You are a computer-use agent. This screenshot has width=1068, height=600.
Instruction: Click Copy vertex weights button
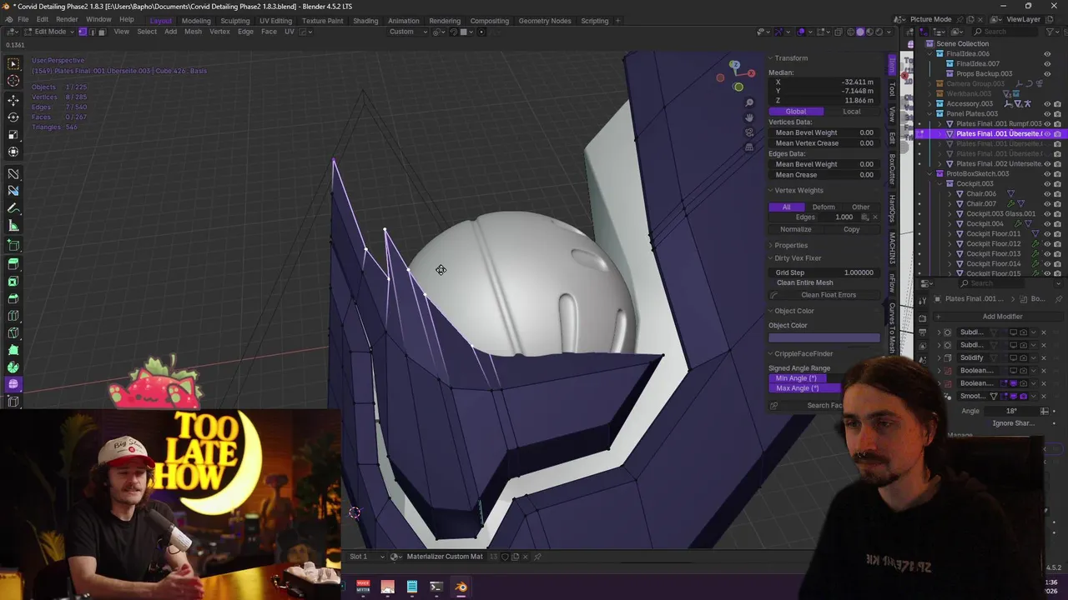[x=851, y=229]
